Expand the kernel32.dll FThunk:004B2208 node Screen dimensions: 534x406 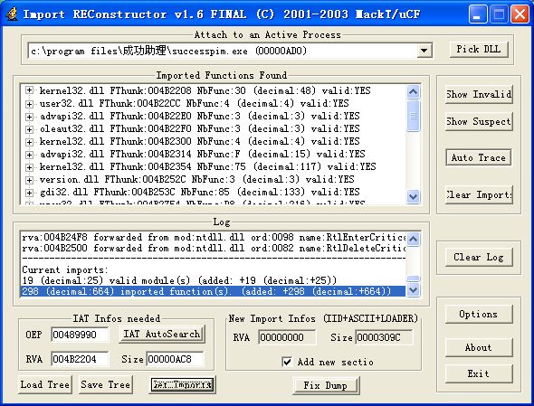29,90
